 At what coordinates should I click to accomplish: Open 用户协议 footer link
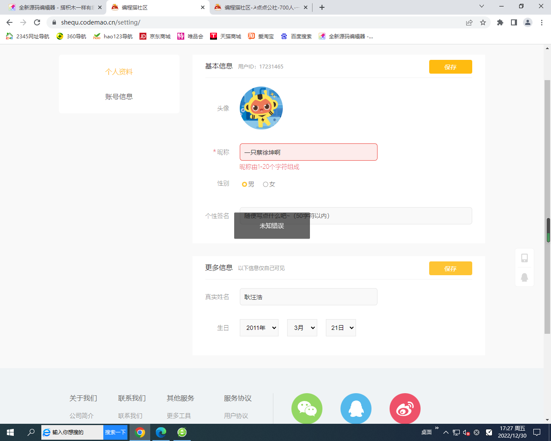(236, 416)
